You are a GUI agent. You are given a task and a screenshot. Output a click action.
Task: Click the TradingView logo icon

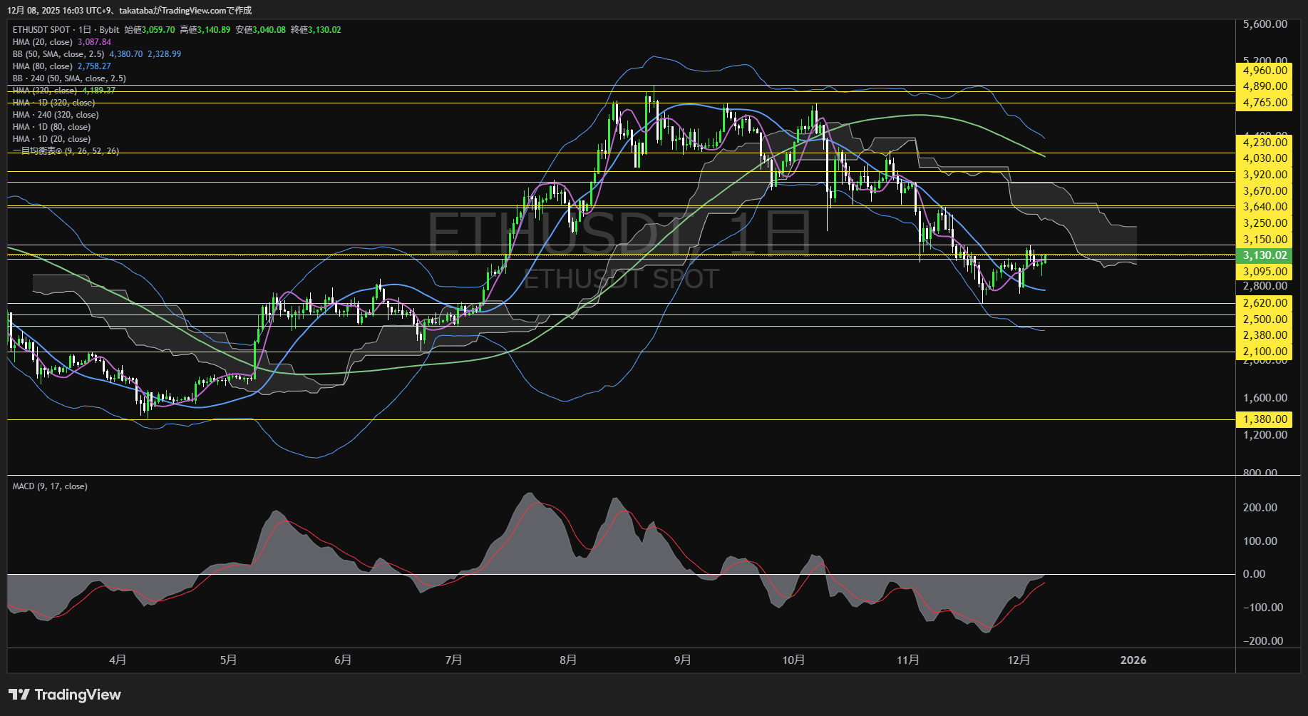(x=19, y=695)
